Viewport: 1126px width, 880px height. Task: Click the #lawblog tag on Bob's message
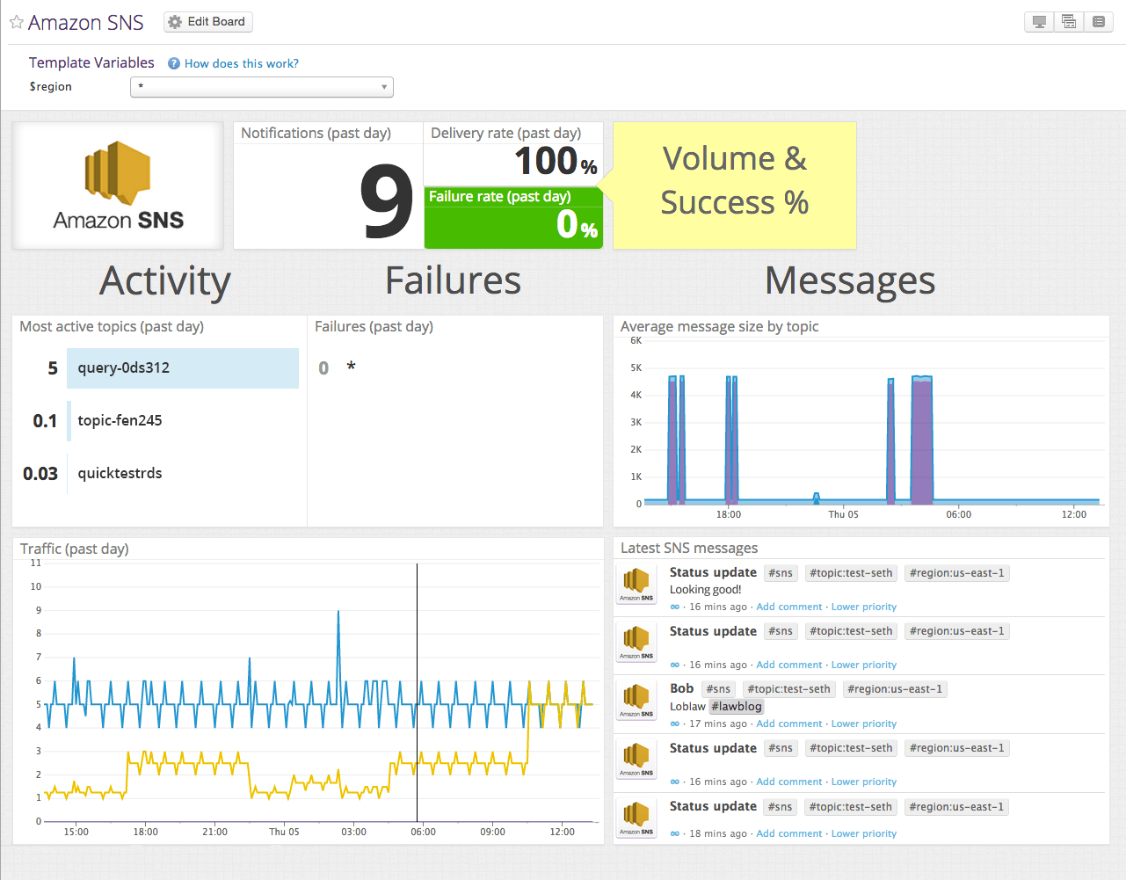click(737, 706)
